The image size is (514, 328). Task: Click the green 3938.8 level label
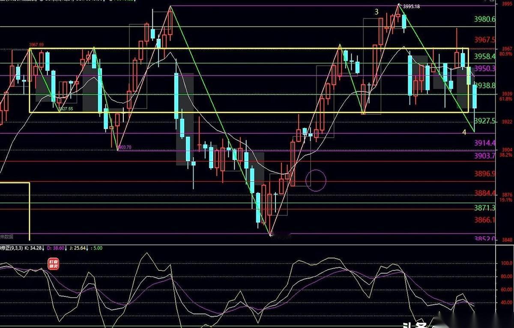[x=485, y=85]
